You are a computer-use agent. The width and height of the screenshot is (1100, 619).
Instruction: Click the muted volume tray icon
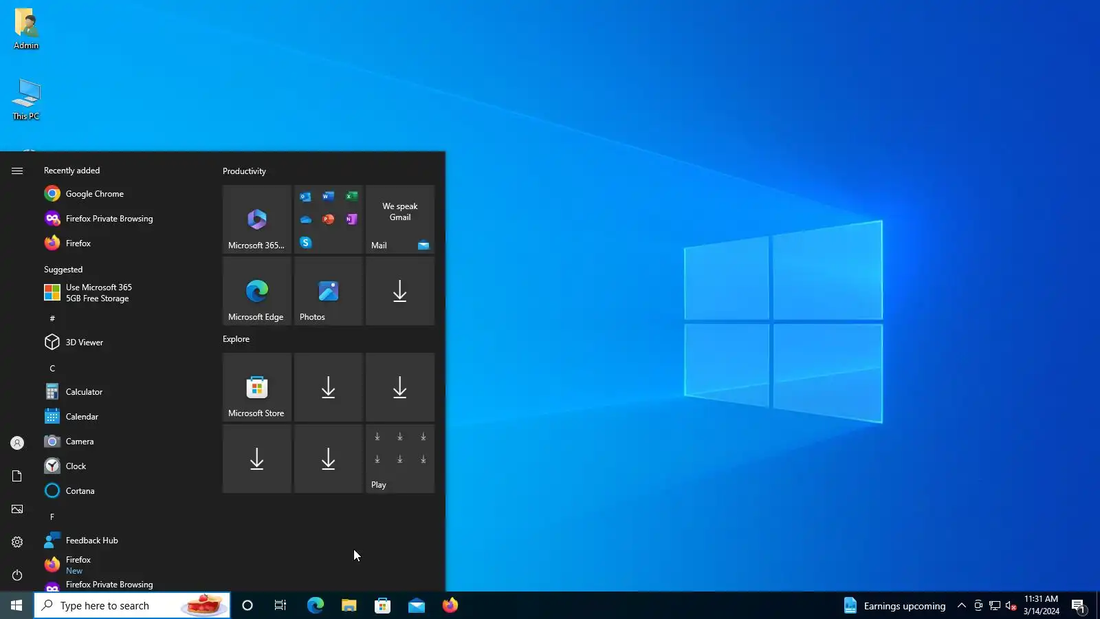1011,605
